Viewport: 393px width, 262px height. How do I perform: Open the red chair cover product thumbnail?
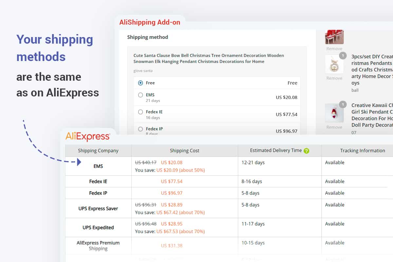click(x=334, y=37)
